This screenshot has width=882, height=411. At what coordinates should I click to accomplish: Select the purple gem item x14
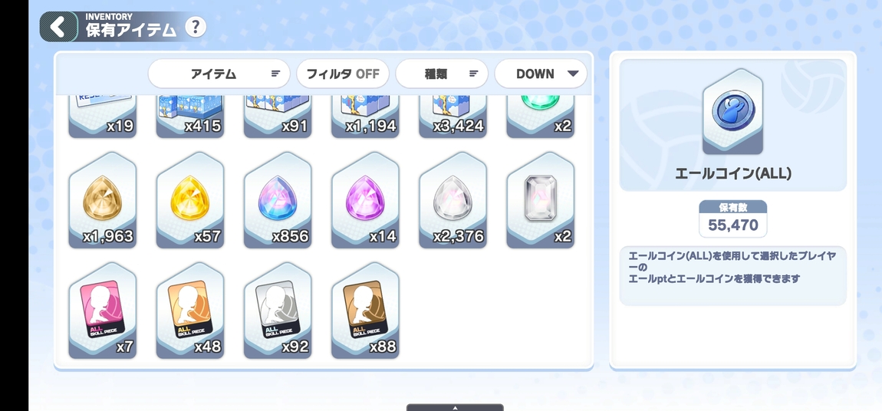point(365,200)
